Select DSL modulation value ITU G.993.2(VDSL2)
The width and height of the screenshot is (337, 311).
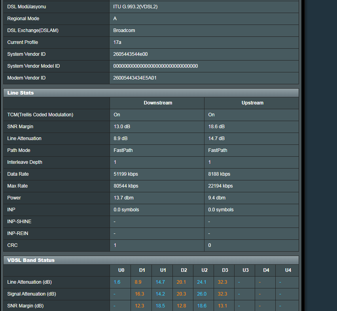[x=135, y=7]
